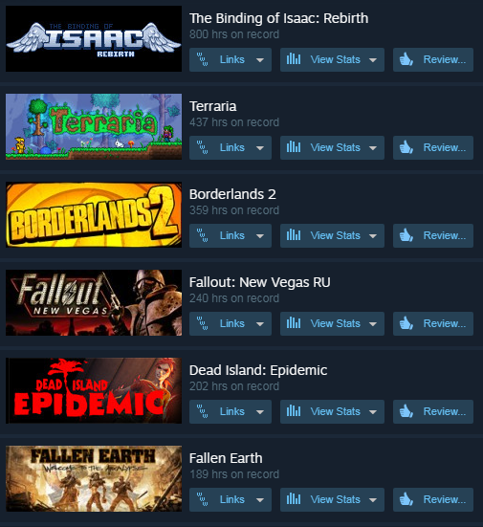Click links chain icon for Fallen Earth

coord(202,499)
